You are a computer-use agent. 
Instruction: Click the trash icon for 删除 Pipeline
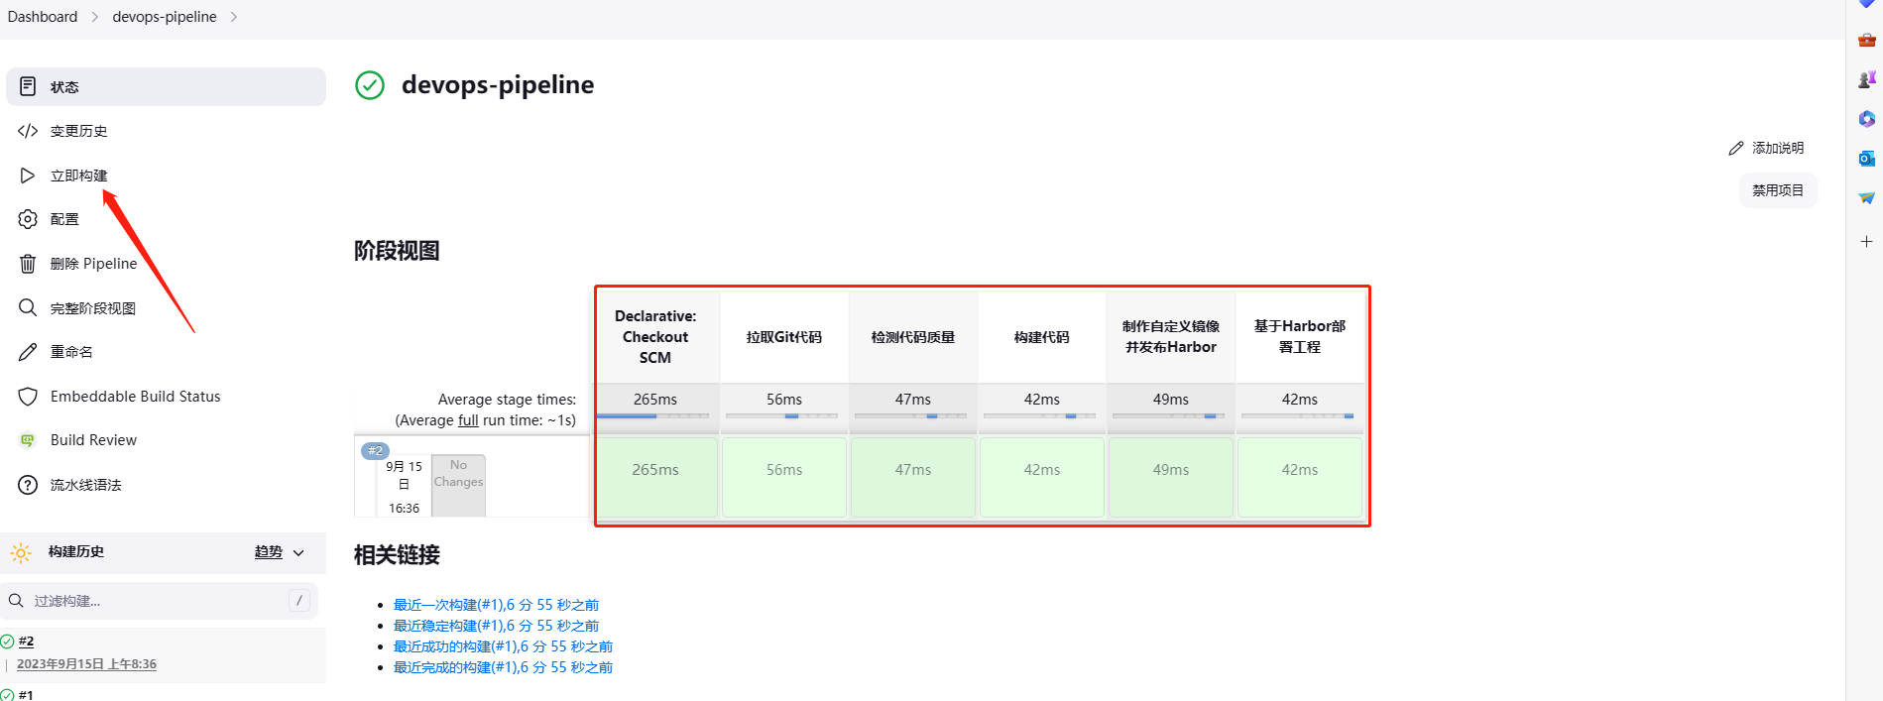[x=28, y=264]
